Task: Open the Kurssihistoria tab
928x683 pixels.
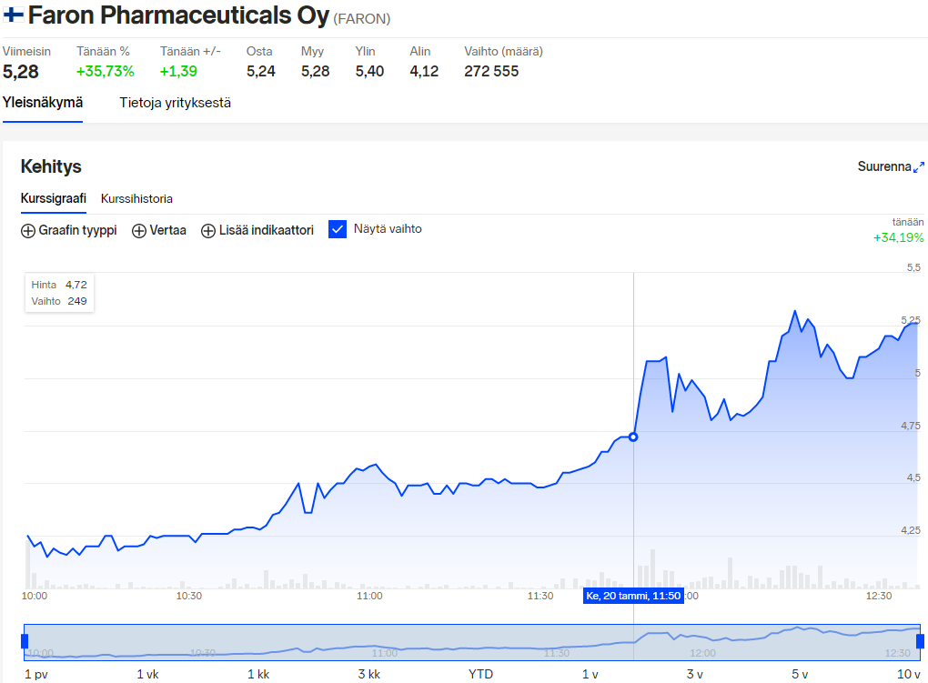Action: click(136, 198)
